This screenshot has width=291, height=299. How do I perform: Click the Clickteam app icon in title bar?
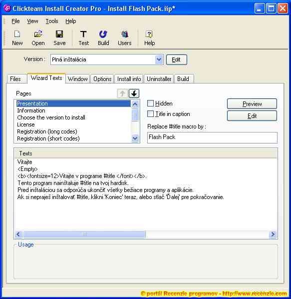point(7,8)
